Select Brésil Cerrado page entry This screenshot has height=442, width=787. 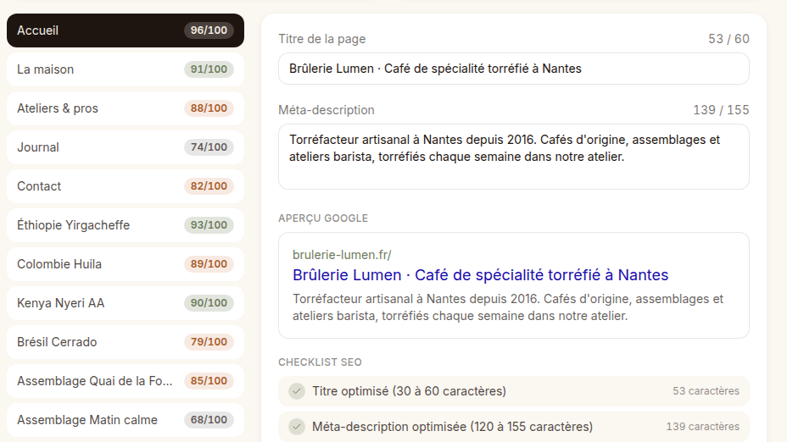(126, 342)
